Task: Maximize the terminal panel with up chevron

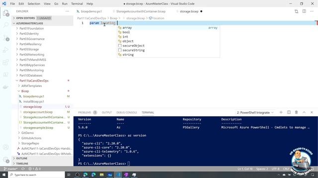Action: click(x=304, y=112)
